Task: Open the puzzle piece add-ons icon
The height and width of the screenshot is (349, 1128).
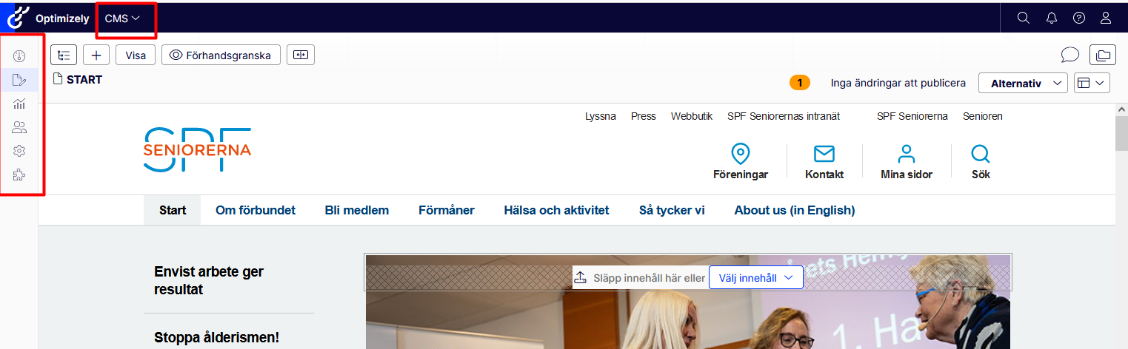Action: (x=19, y=175)
